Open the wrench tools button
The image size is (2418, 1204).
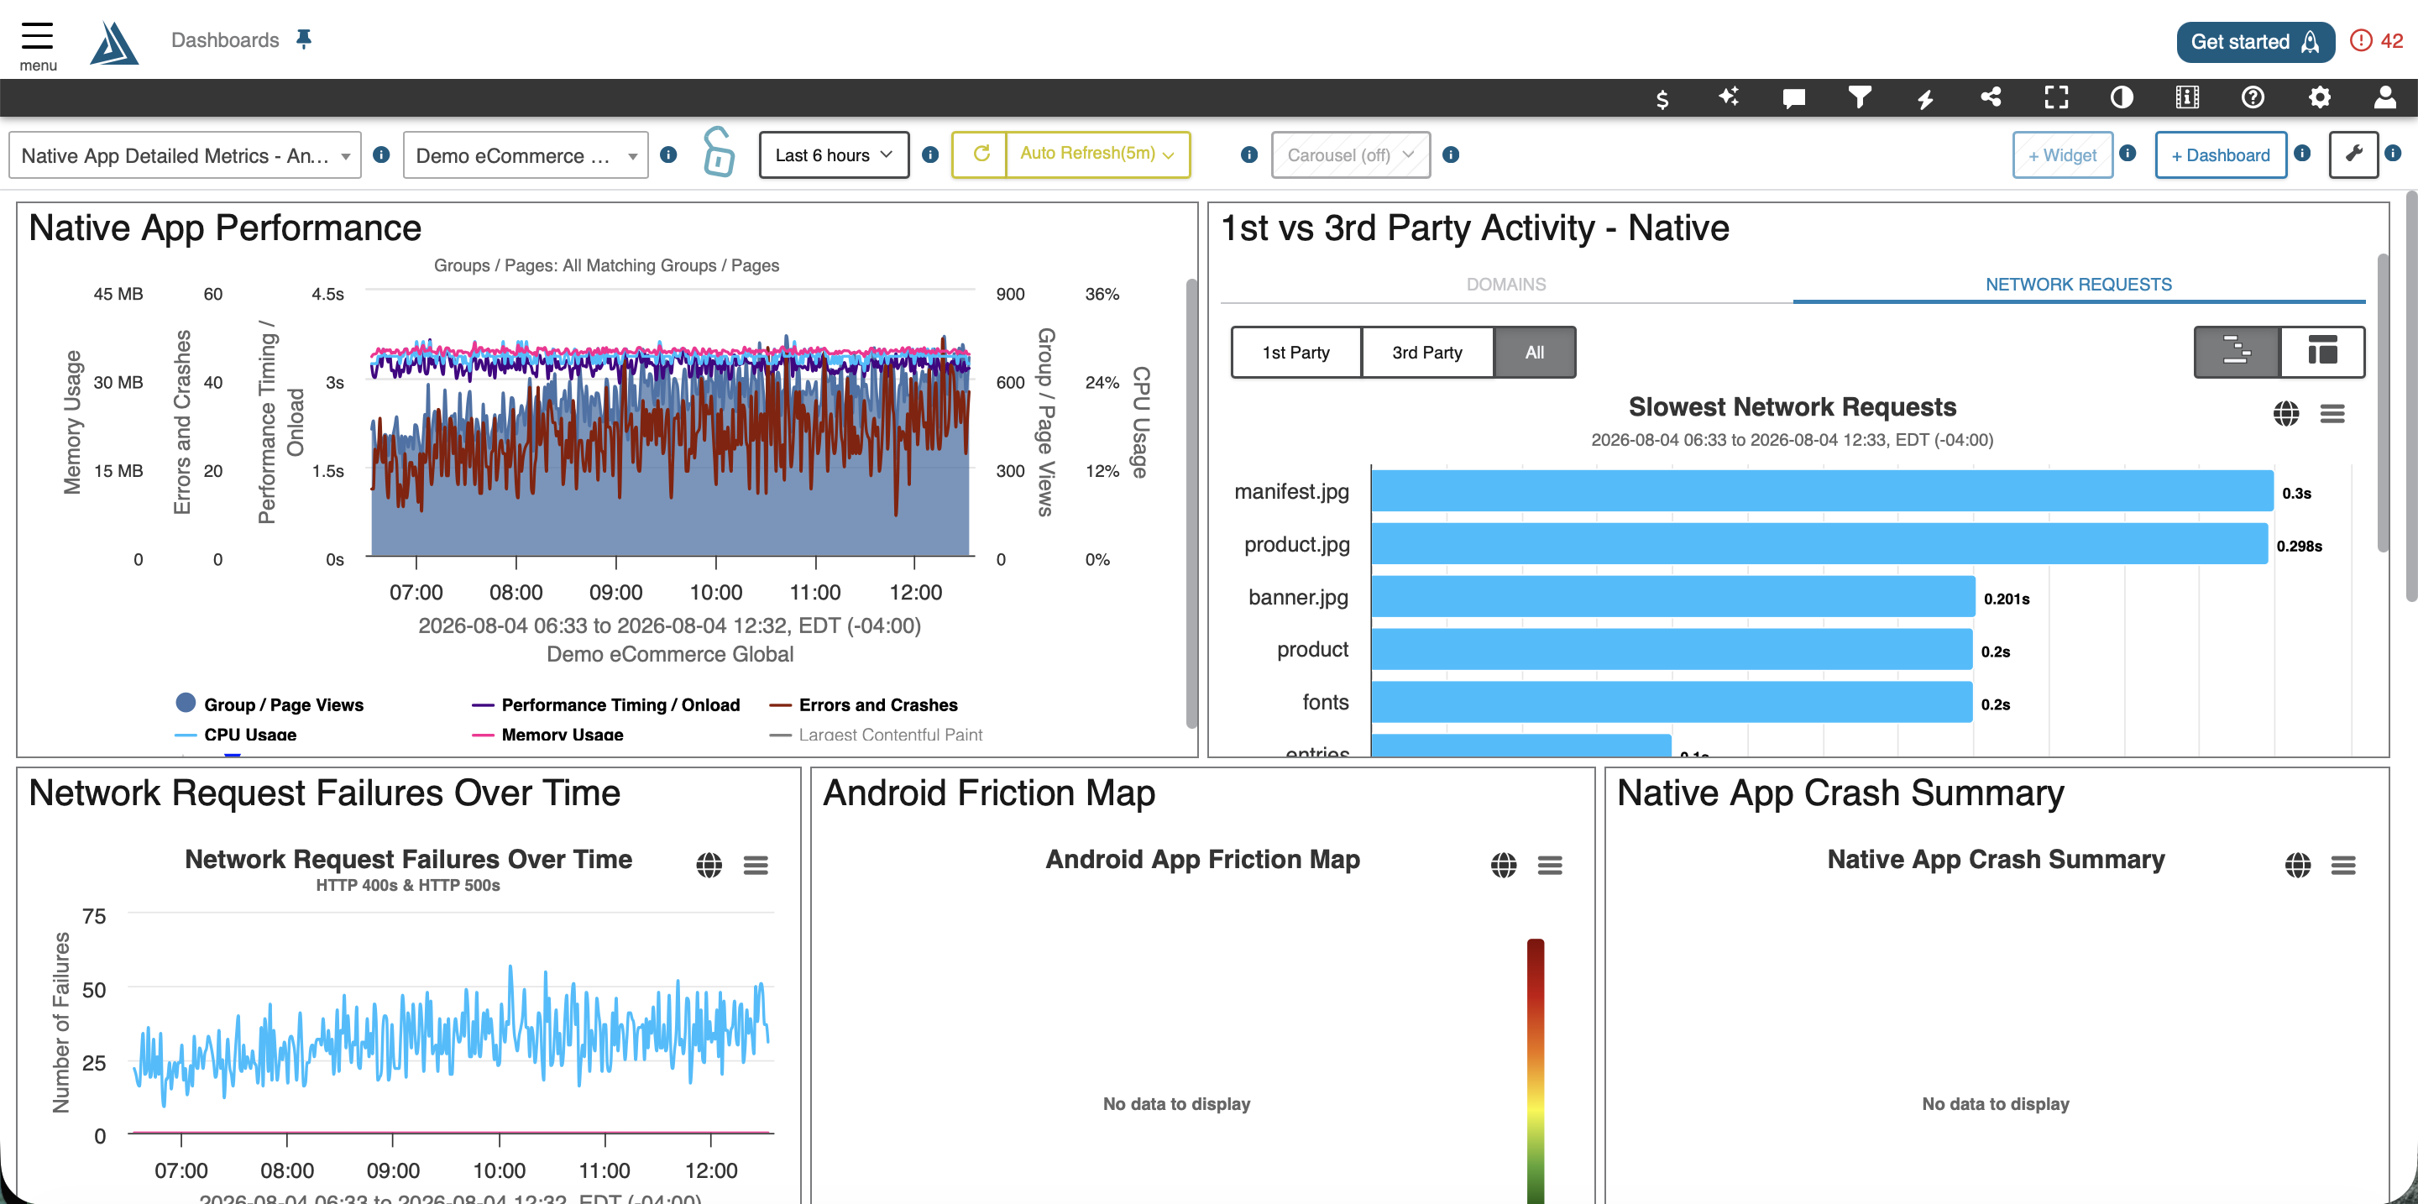2353,154
